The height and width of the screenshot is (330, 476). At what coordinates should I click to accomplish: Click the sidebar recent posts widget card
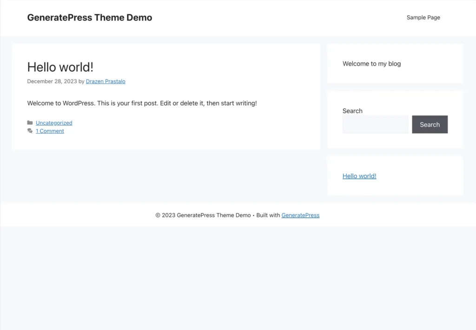tap(395, 175)
